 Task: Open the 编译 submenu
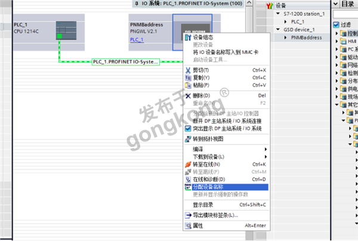coord(226,149)
